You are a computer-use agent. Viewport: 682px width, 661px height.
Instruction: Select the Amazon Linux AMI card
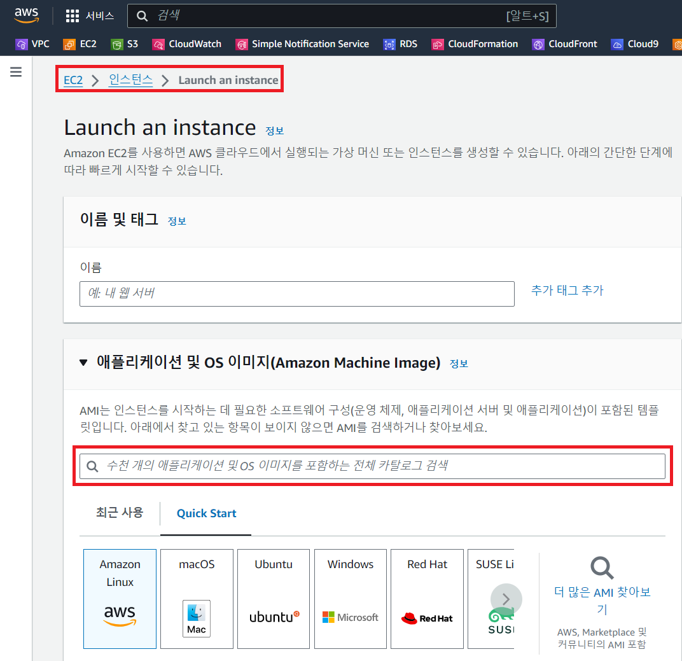(120, 599)
